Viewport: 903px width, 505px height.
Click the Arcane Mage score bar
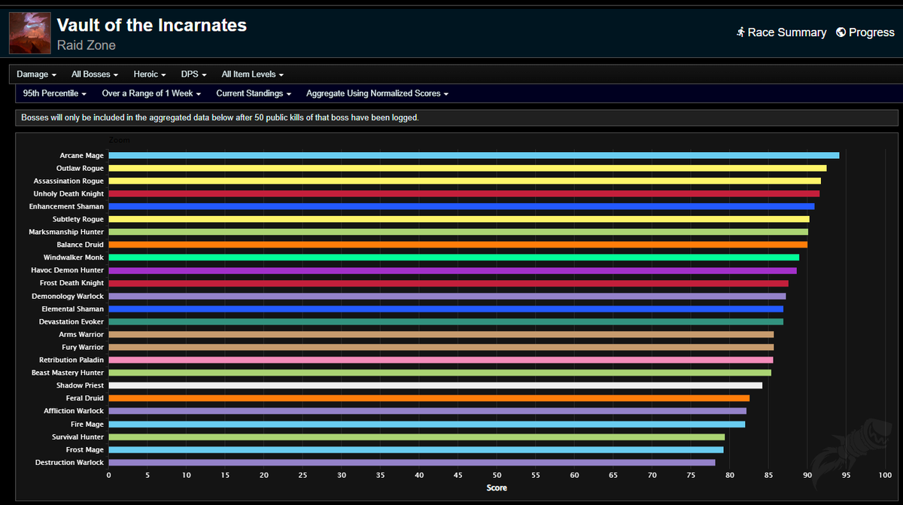474,156
